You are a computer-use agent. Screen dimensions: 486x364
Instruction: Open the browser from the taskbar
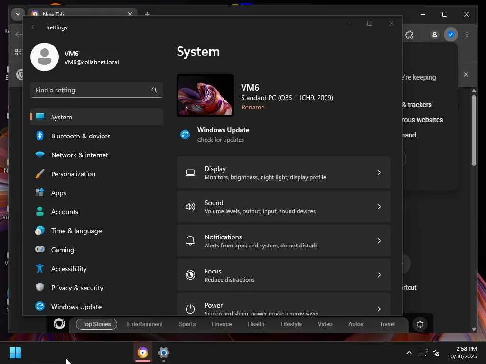pyautogui.click(x=143, y=353)
